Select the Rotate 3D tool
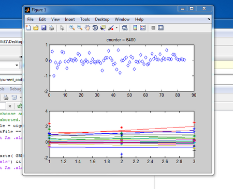 click(95, 28)
